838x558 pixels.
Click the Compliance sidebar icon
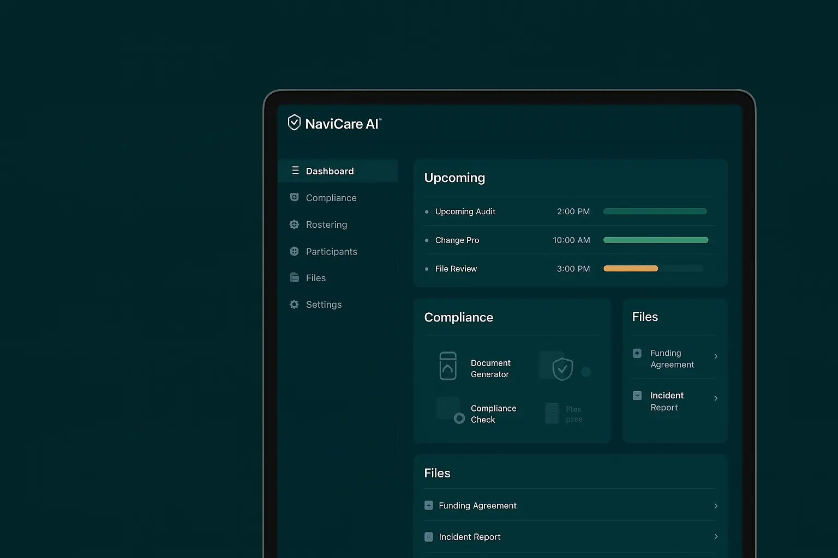pyautogui.click(x=294, y=197)
